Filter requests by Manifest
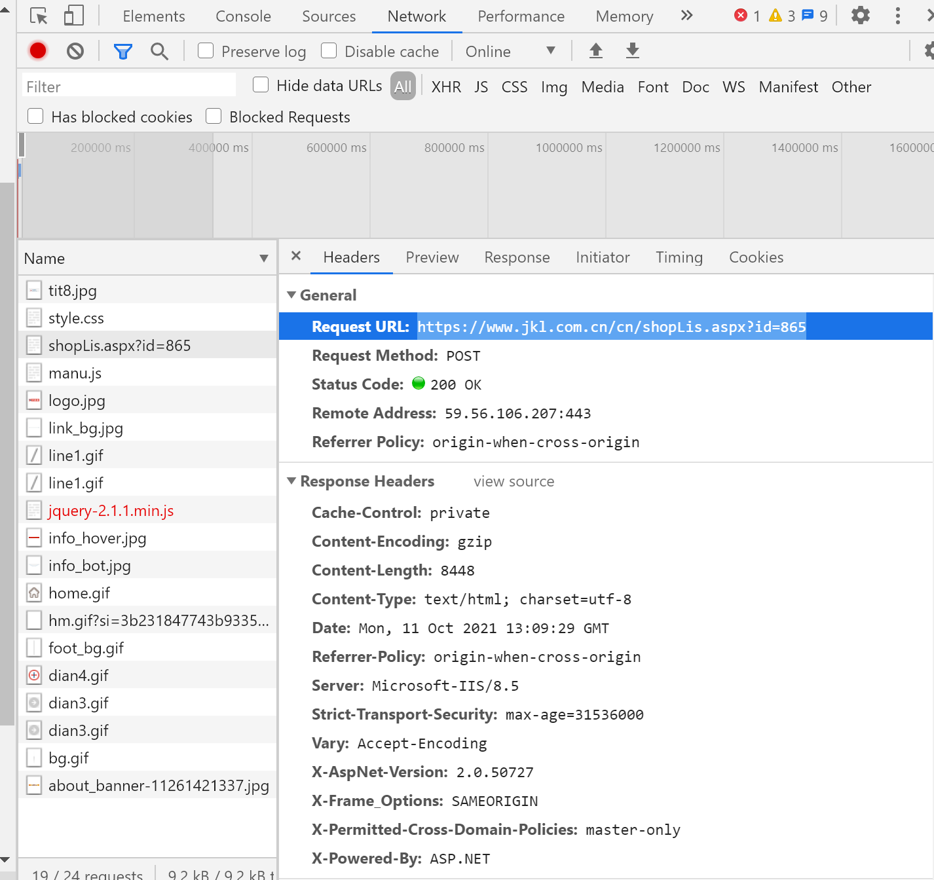The image size is (934, 880). click(789, 86)
